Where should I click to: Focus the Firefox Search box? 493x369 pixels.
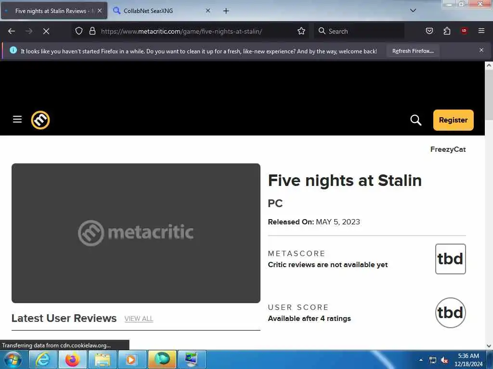tap(359, 31)
